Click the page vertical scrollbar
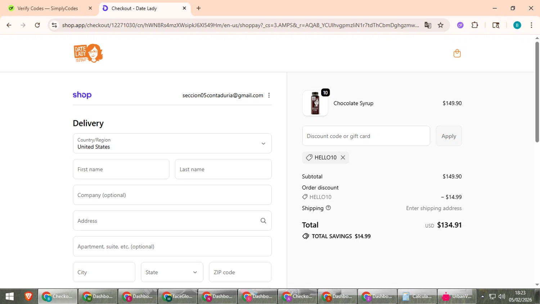Screen dimensions: 540x304 point(537,92)
